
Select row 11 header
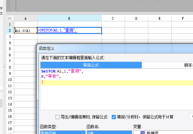[10, 86]
